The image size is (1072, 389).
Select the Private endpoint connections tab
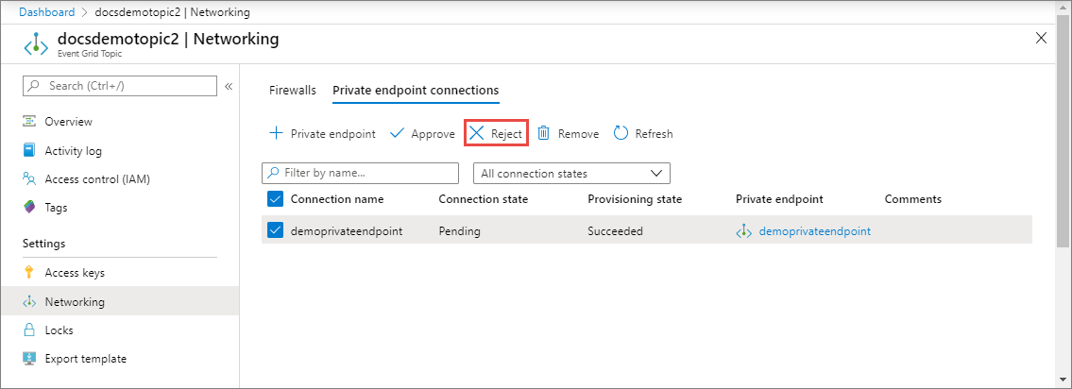tap(416, 91)
